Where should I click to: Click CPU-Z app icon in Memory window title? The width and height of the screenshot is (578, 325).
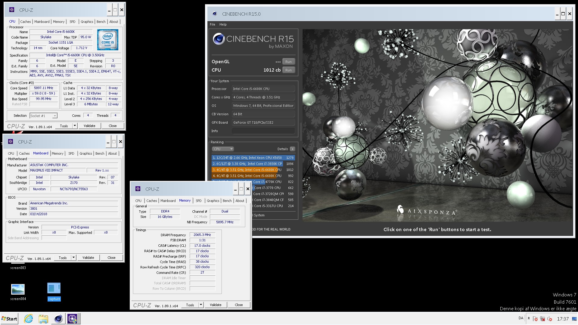[138, 189]
